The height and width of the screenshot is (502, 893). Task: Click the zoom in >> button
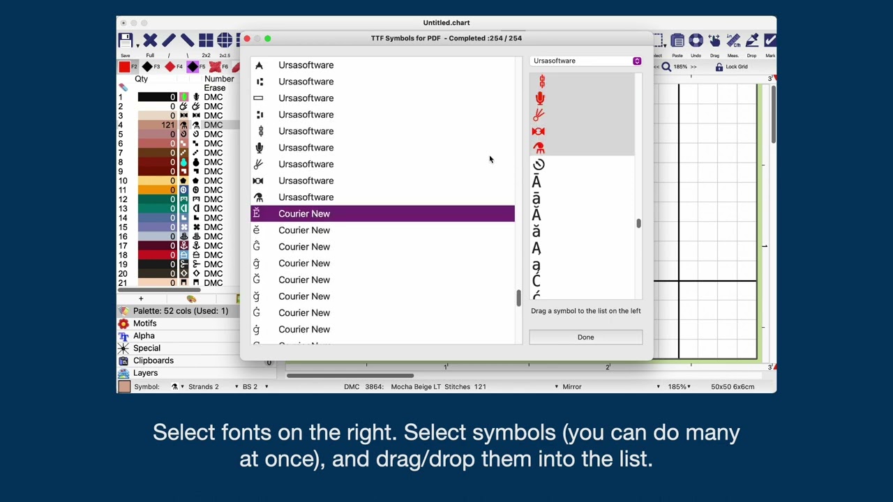tap(693, 67)
